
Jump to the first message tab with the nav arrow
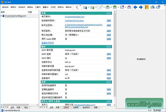pyautogui.click(x=41, y=107)
